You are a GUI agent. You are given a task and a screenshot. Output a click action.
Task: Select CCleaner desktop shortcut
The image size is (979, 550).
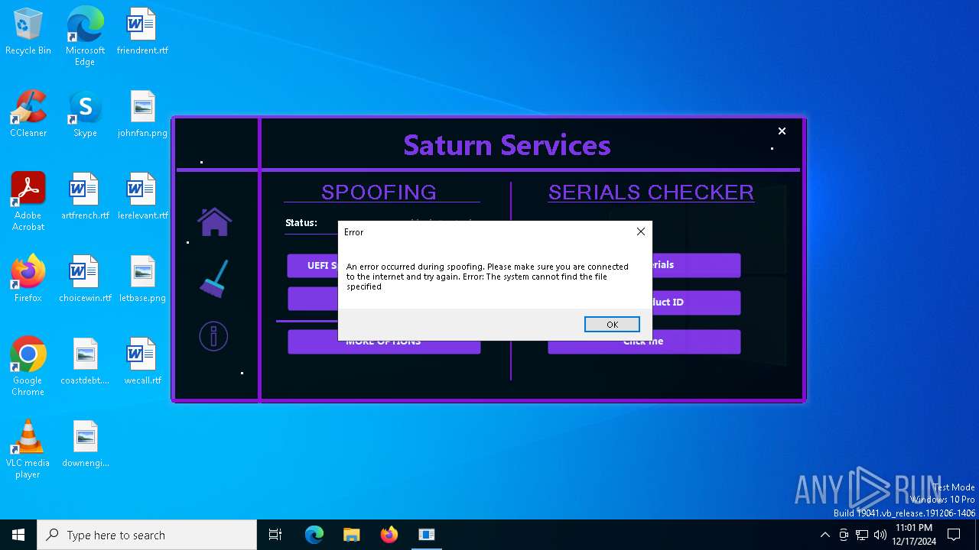28,115
